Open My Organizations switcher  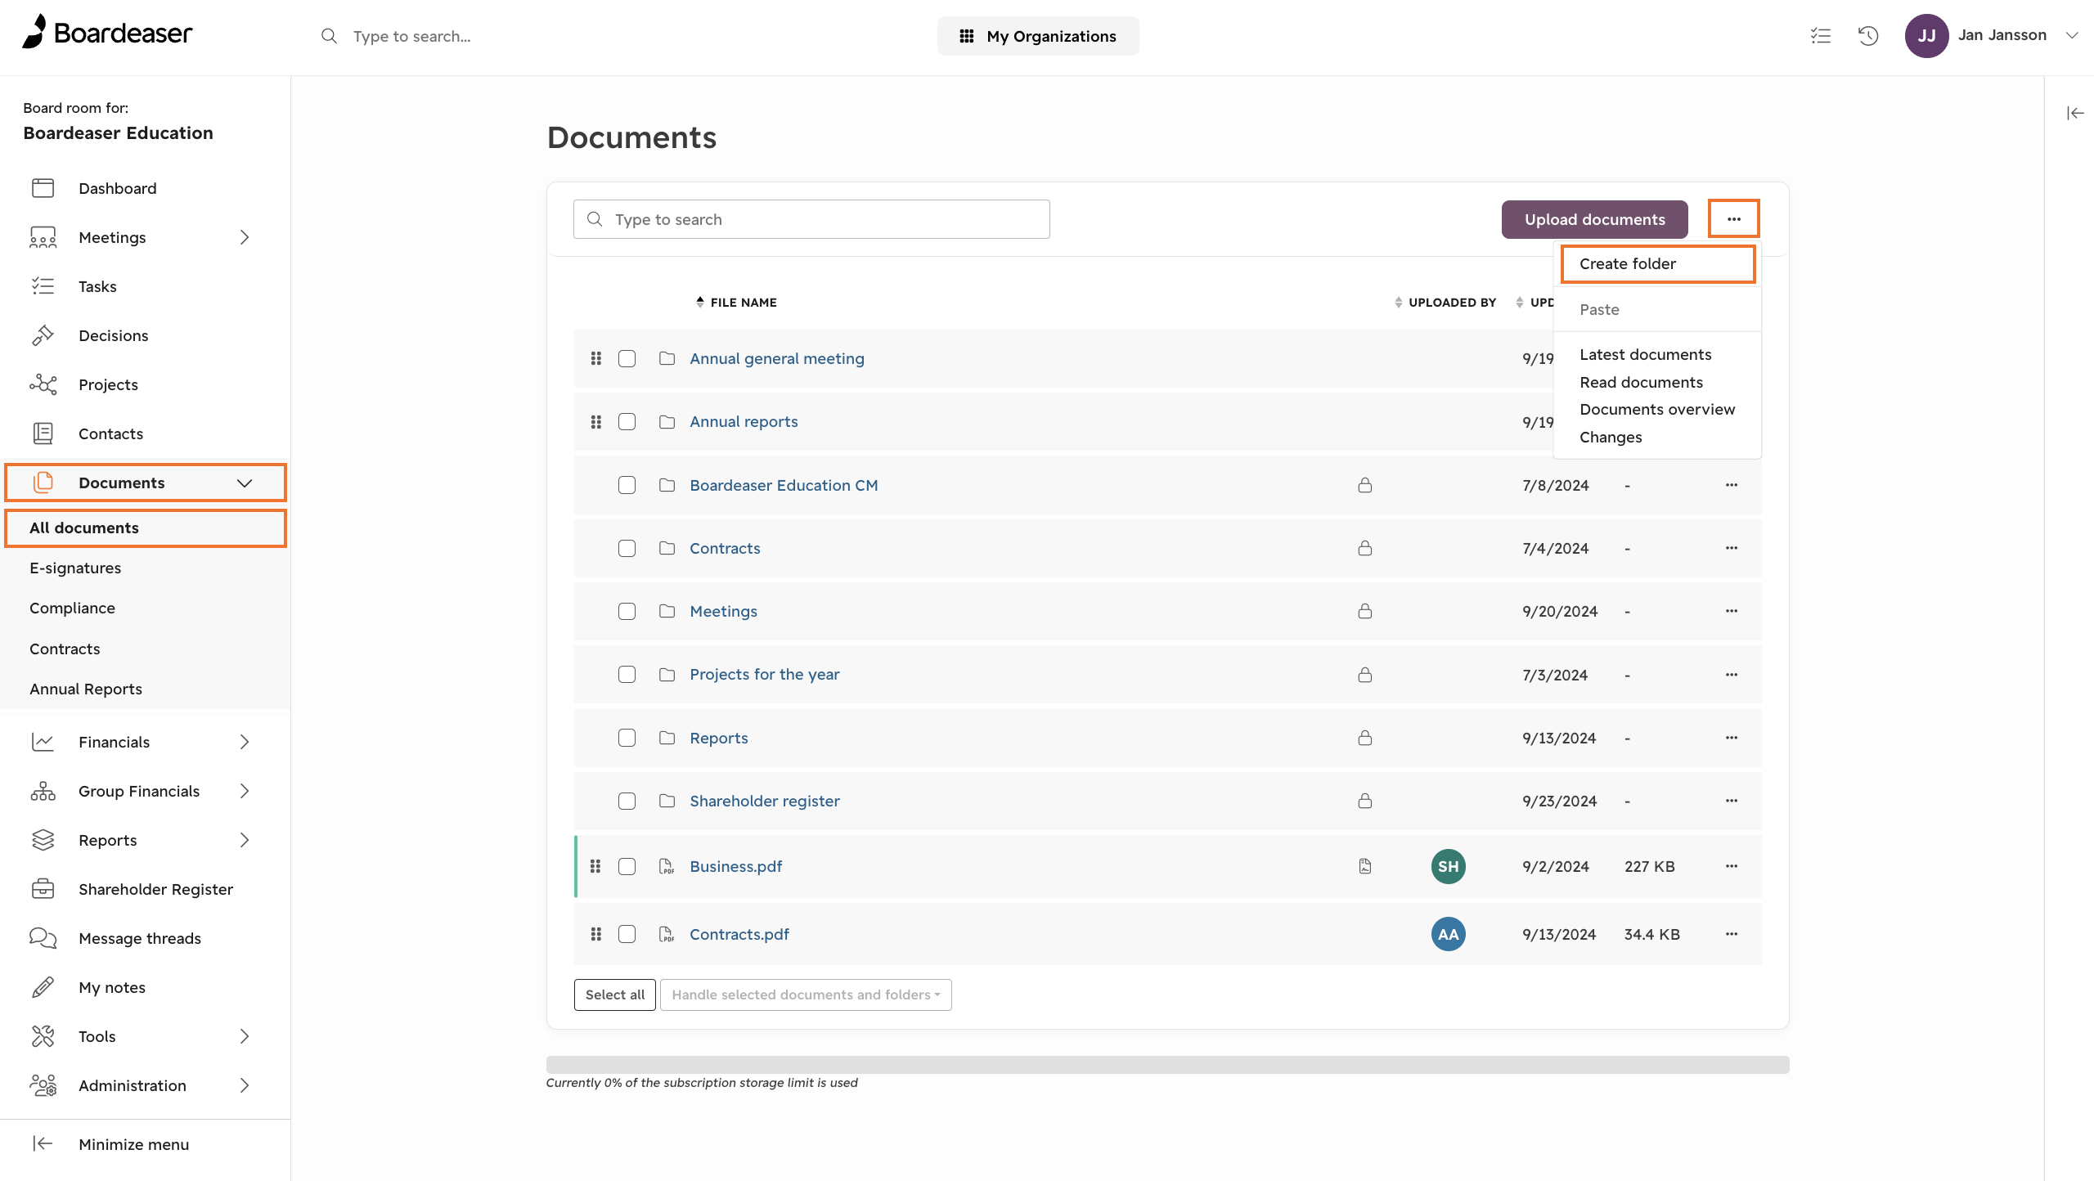click(1037, 36)
